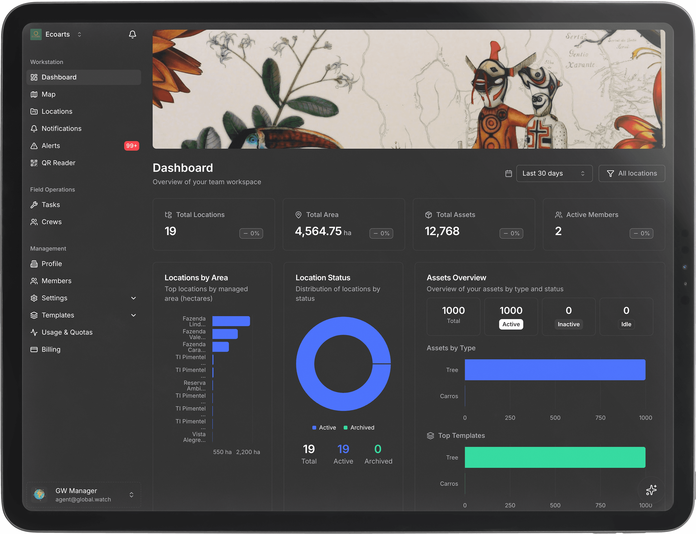
Task: Click the 99+ alerts badge
Action: click(x=131, y=146)
